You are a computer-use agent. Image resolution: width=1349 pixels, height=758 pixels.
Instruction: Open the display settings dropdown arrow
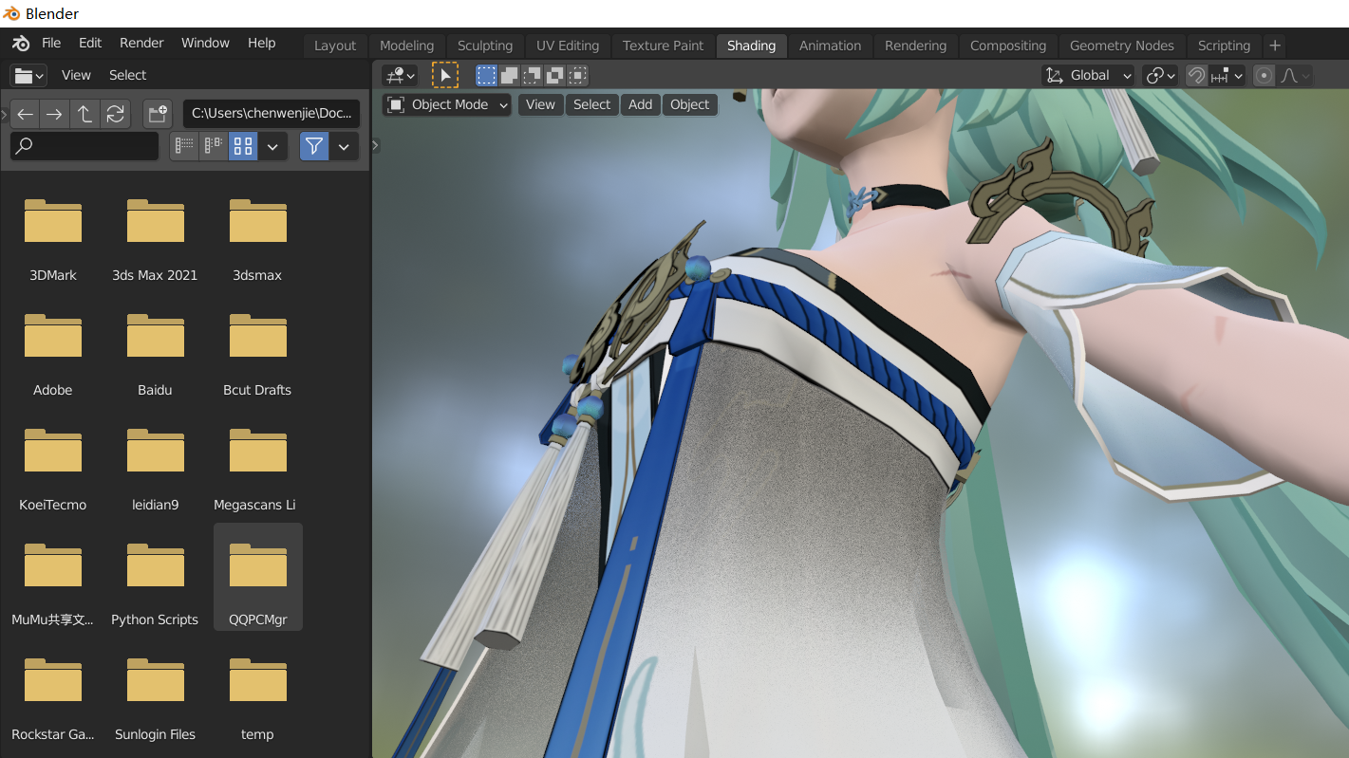[272, 146]
